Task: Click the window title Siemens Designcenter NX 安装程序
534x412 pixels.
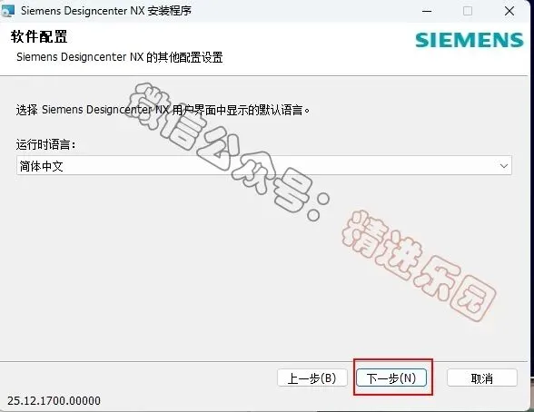Action: (x=106, y=11)
